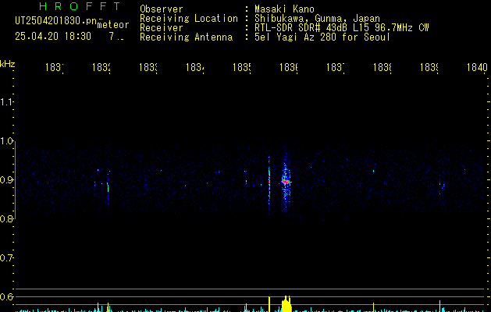Image resolution: width=491 pixels, height=312 pixels.
Task: Click the 'meteor' label
Action: click(x=113, y=25)
